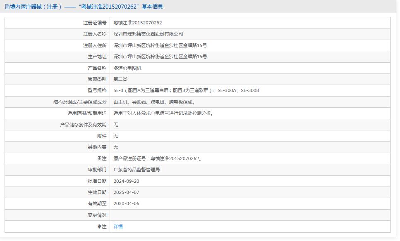
Task: Click the registrant name 深圳市理邦精密仪器股份有限公司
Action: (x=148, y=34)
